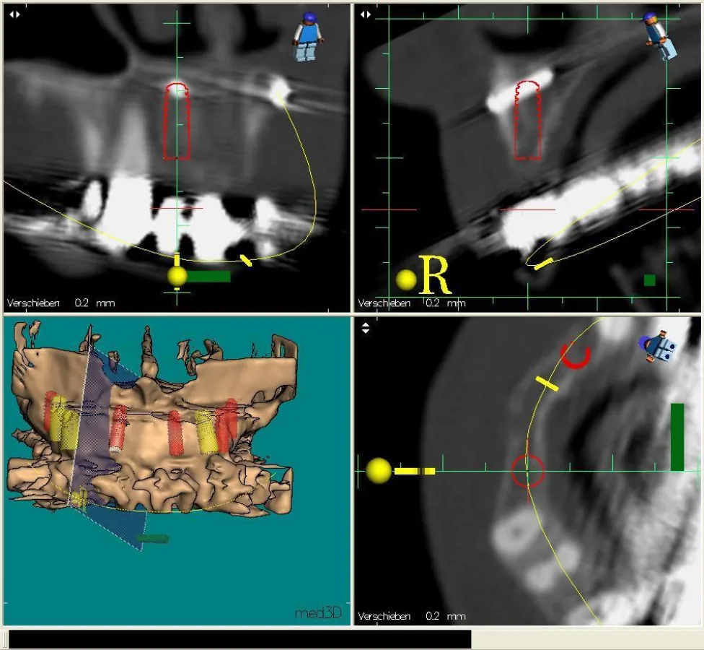Click the red circle implant marker in the axial view

(528, 471)
